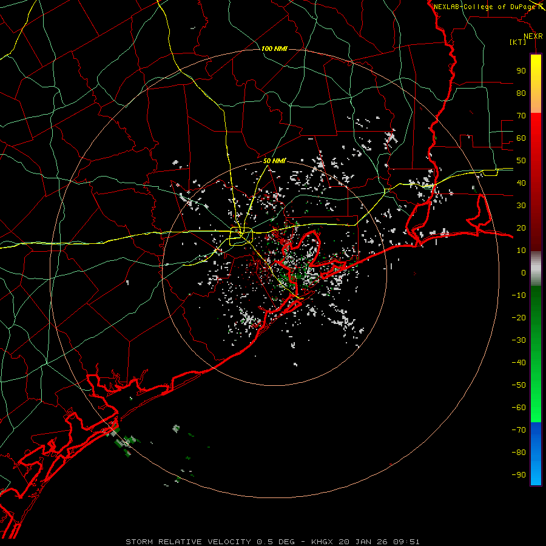The height and width of the screenshot is (546, 546).
Task: Select the positive 40 knots scale label
Action: click(521, 183)
